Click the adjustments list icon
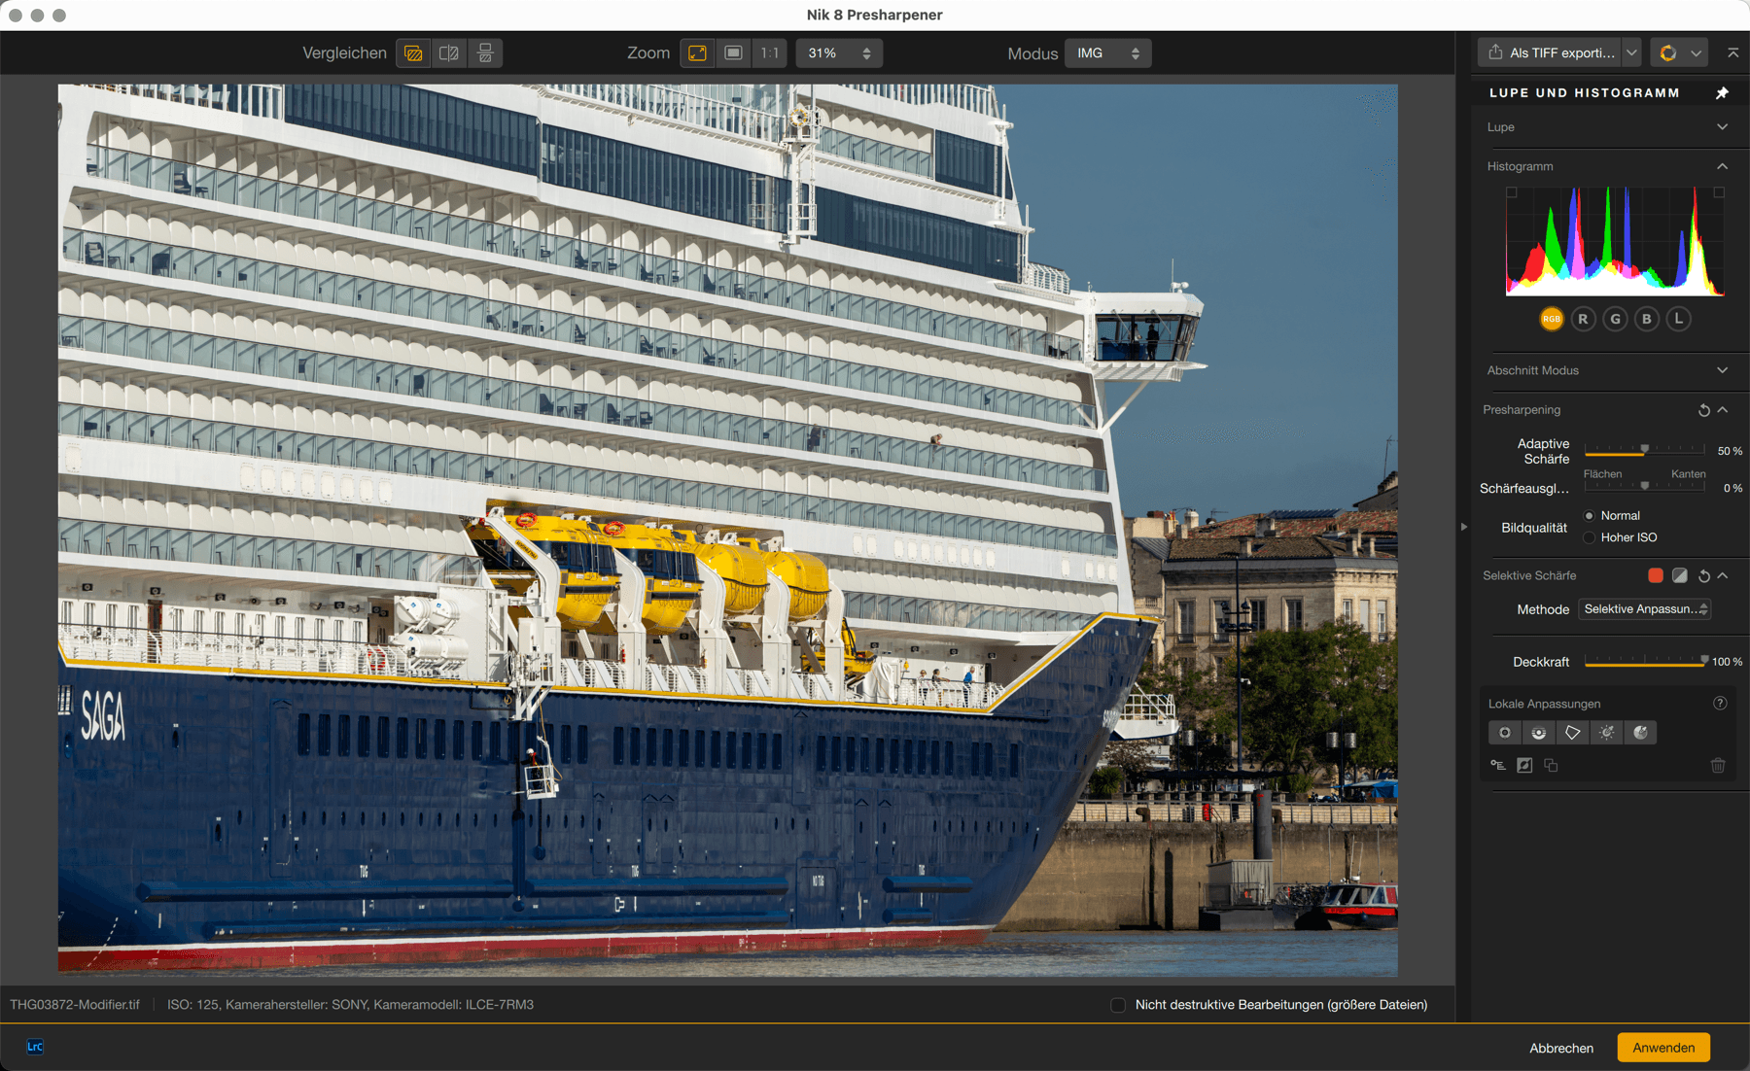Image resolution: width=1750 pixels, height=1071 pixels. [1498, 766]
